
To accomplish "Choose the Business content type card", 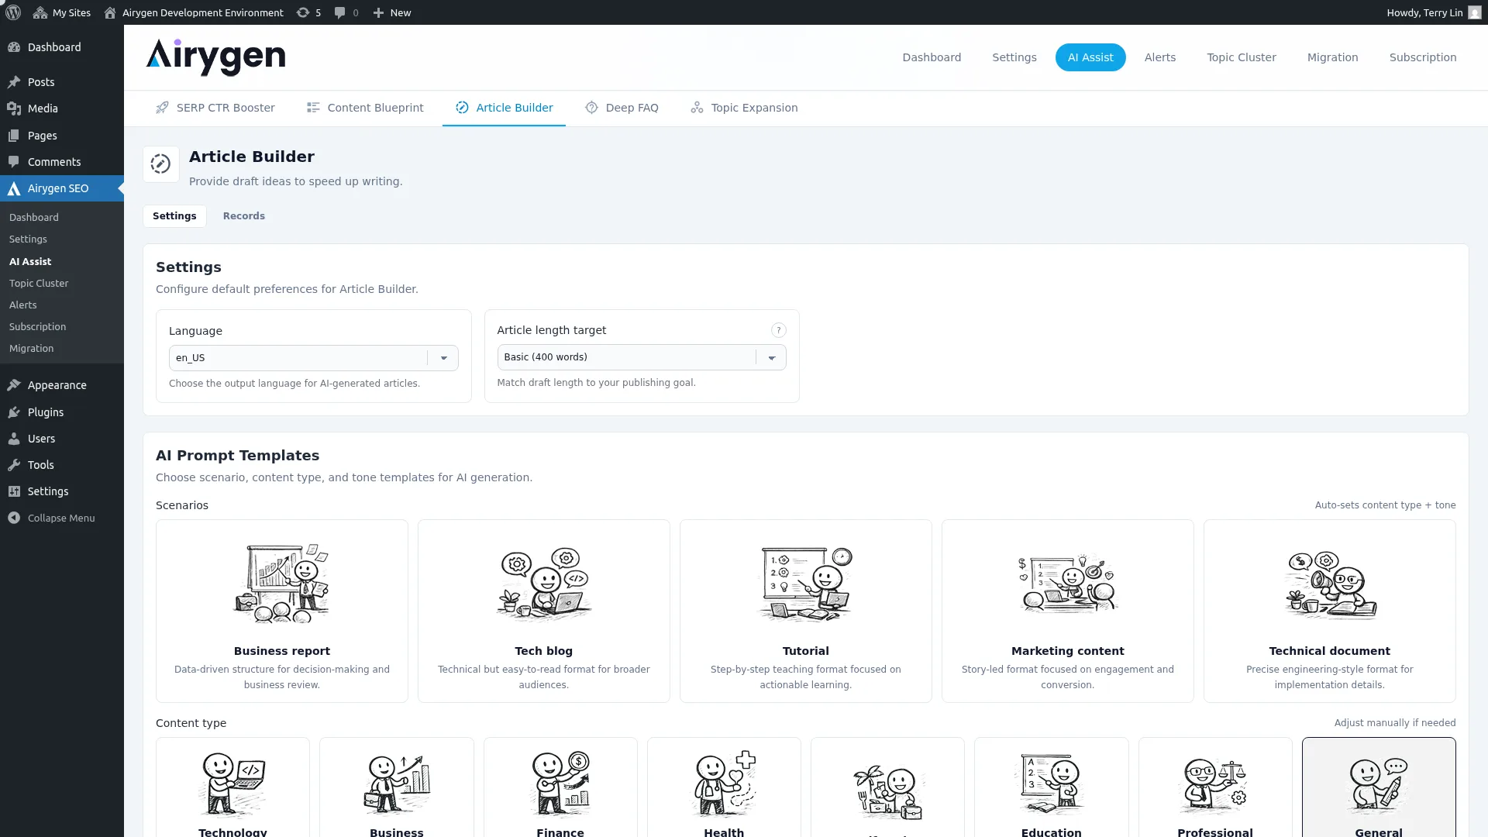I will 397,787.
